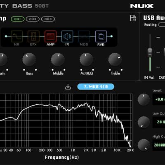Click the IN Vol. label
The image size is (165, 165).
click(x=149, y=78)
